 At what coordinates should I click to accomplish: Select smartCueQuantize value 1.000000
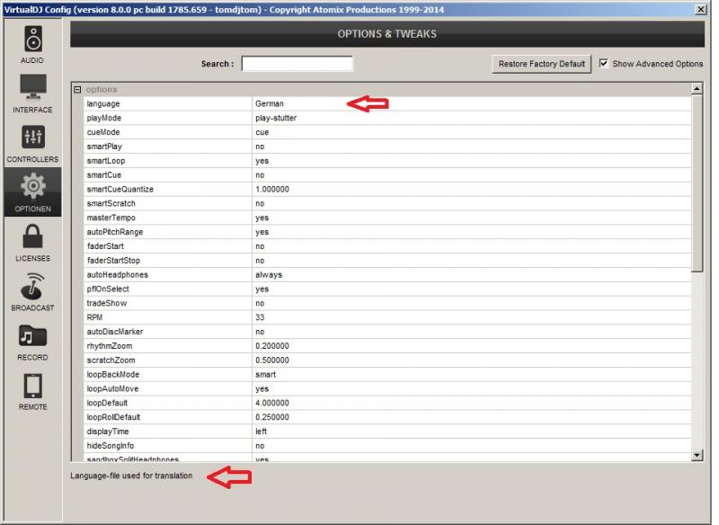pos(272,189)
